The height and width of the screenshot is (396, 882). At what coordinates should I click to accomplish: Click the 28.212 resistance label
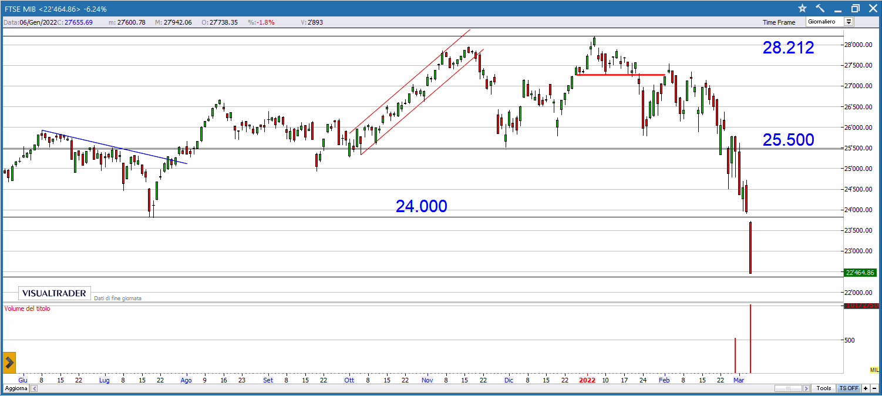tap(788, 48)
